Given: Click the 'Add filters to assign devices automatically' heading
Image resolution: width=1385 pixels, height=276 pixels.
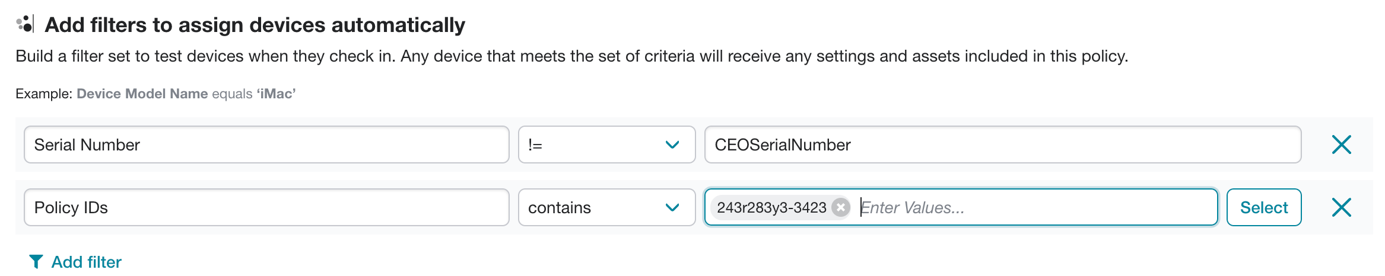Looking at the screenshot, I should (255, 25).
